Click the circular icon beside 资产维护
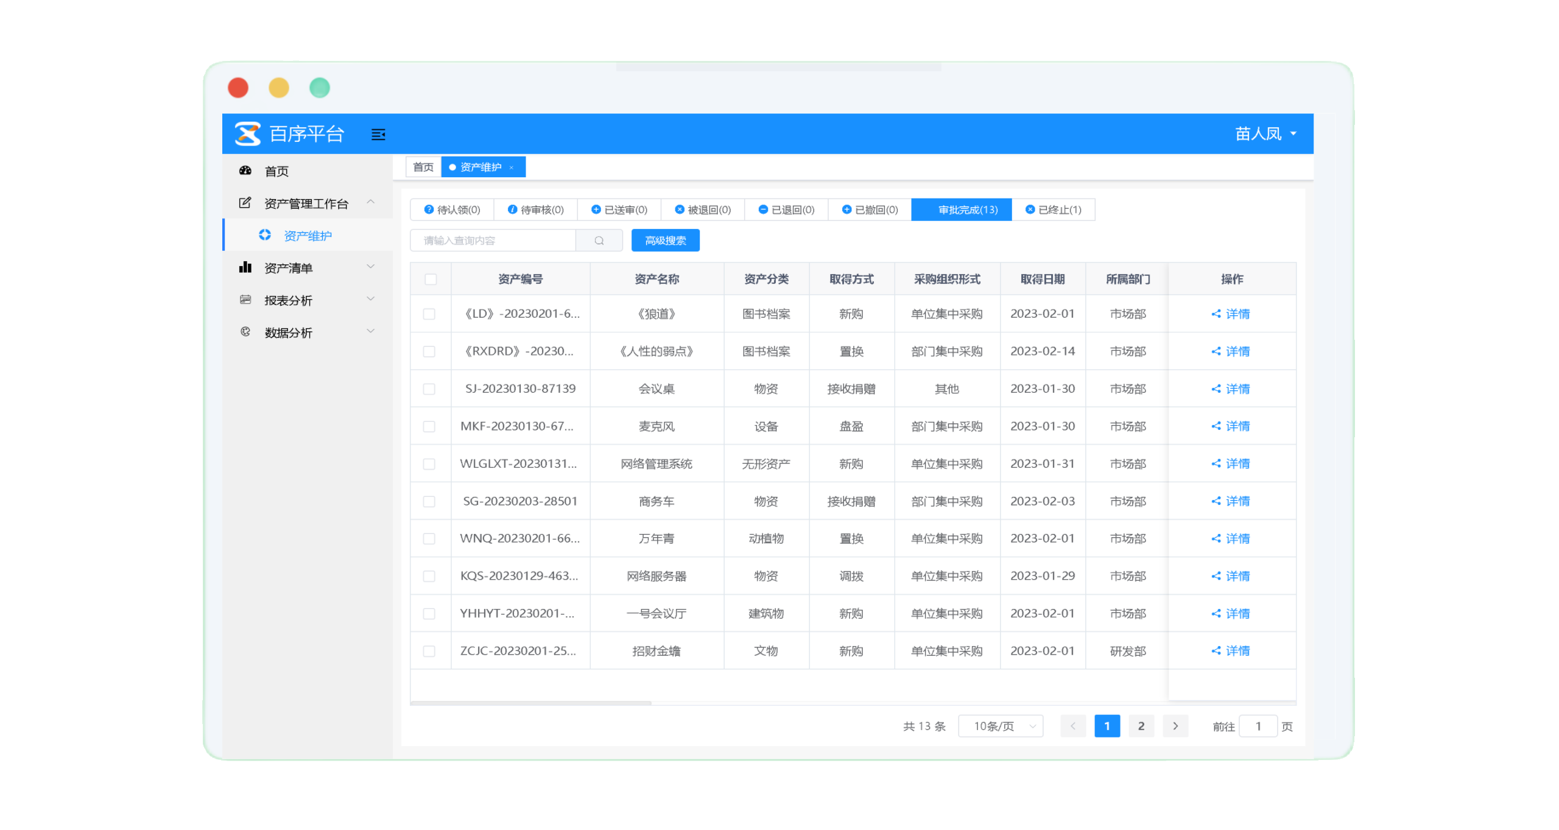This screenshot has width=1559, height=830. click(264, 235)
